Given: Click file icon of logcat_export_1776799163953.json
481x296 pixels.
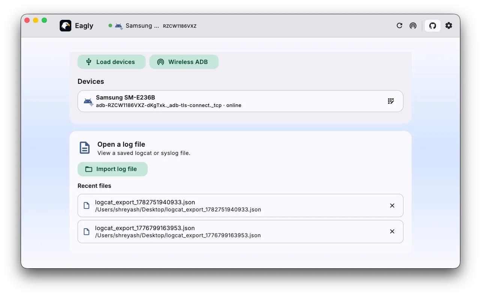Looking at the screenshot, I should click(x=86, y=232).
